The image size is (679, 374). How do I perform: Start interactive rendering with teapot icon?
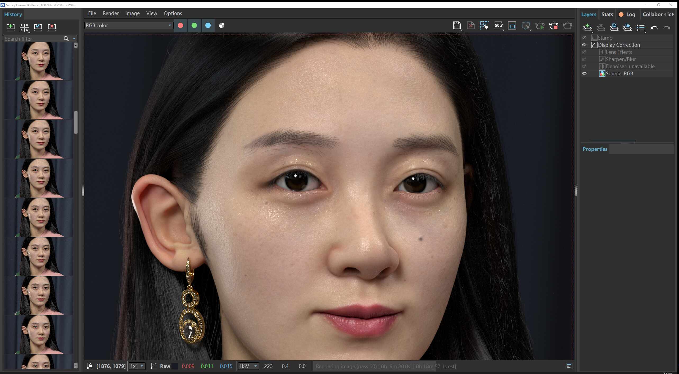point(540,26)
